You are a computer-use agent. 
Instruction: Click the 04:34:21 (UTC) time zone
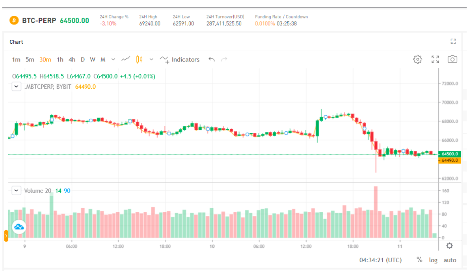click(380, 260)
